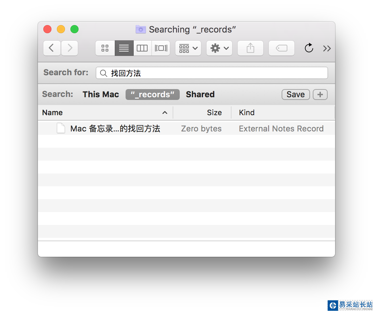
Task: Switch to list view
Action: pos(124,48)
